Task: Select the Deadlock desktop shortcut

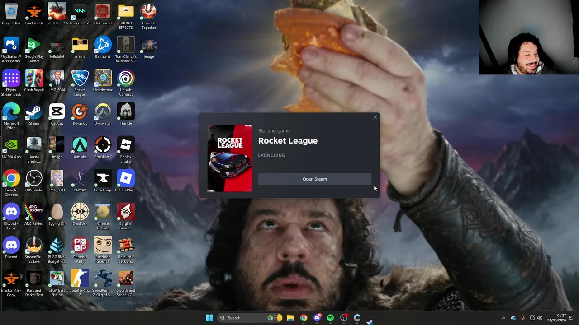Action: (80, 215)
